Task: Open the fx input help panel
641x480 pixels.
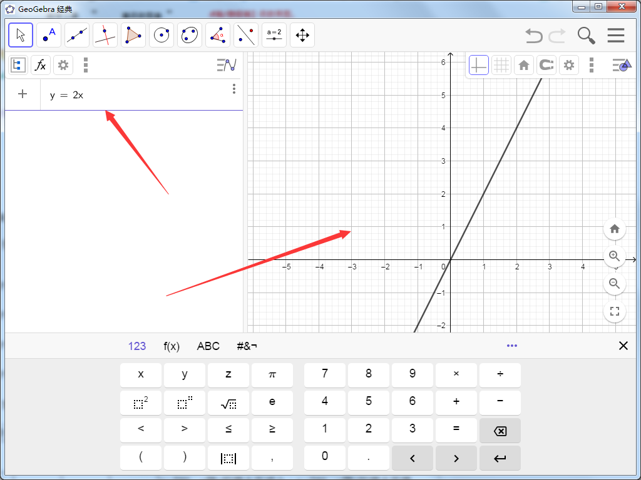Action: [x=41, y=64]
